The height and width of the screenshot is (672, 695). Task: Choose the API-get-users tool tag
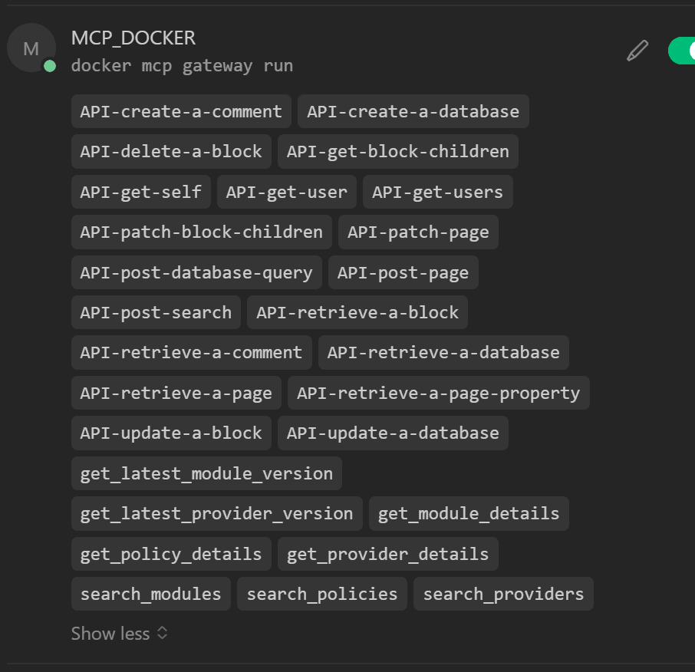(x=437, y=192)
